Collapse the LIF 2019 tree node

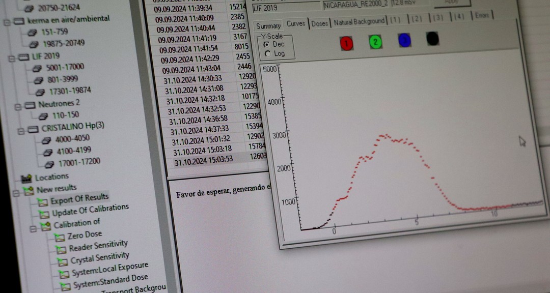12,58
